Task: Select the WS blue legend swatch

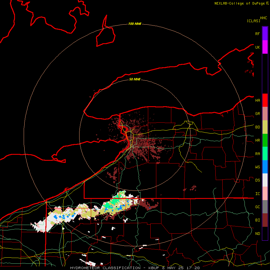Action: coord(265,167)
